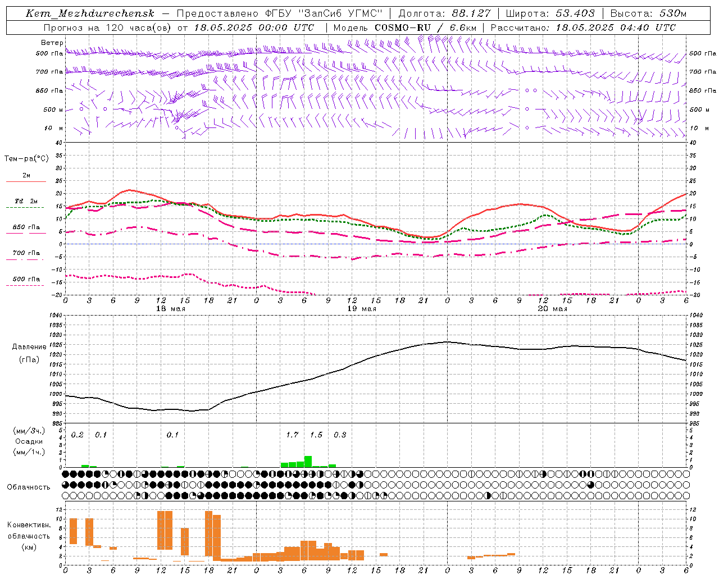Click the dotted line sample under temperature 500 гПа

click(25, 286)
